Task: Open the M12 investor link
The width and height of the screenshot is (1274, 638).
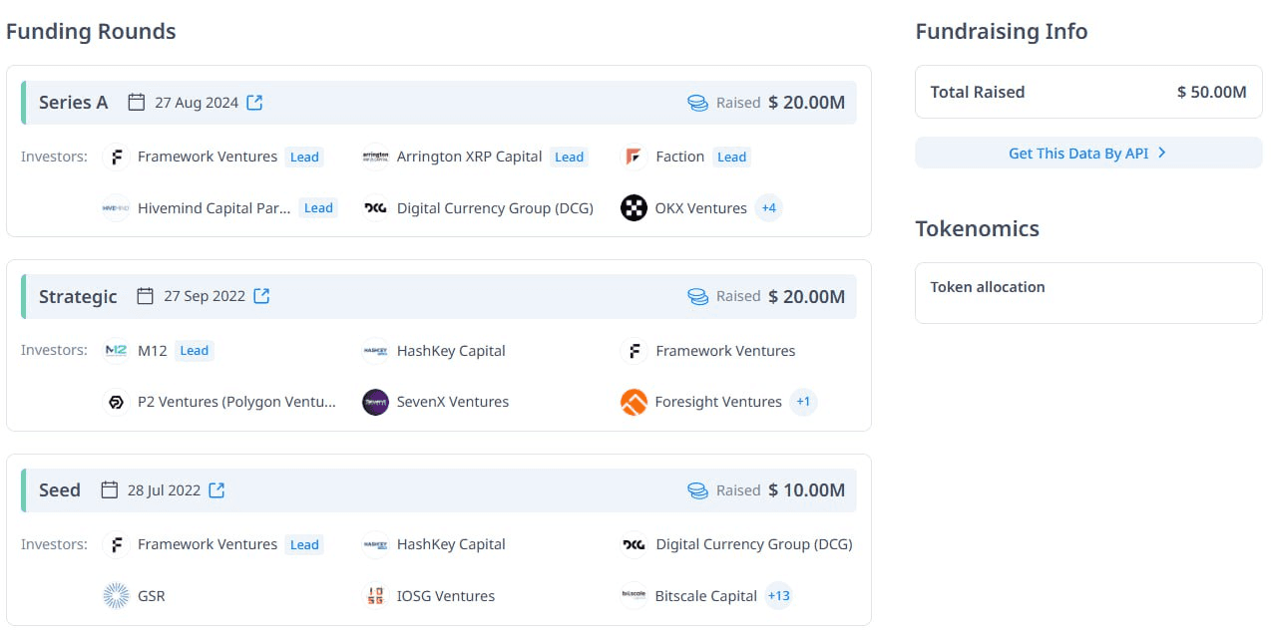Action: pyautogui.click(x=152, y=351)
